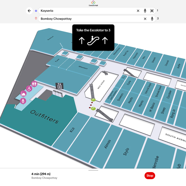Click the Bombay Chowpattay destination field
This screenshot has width=186, height=186.
pyautogui.click(x=90, y=19)
